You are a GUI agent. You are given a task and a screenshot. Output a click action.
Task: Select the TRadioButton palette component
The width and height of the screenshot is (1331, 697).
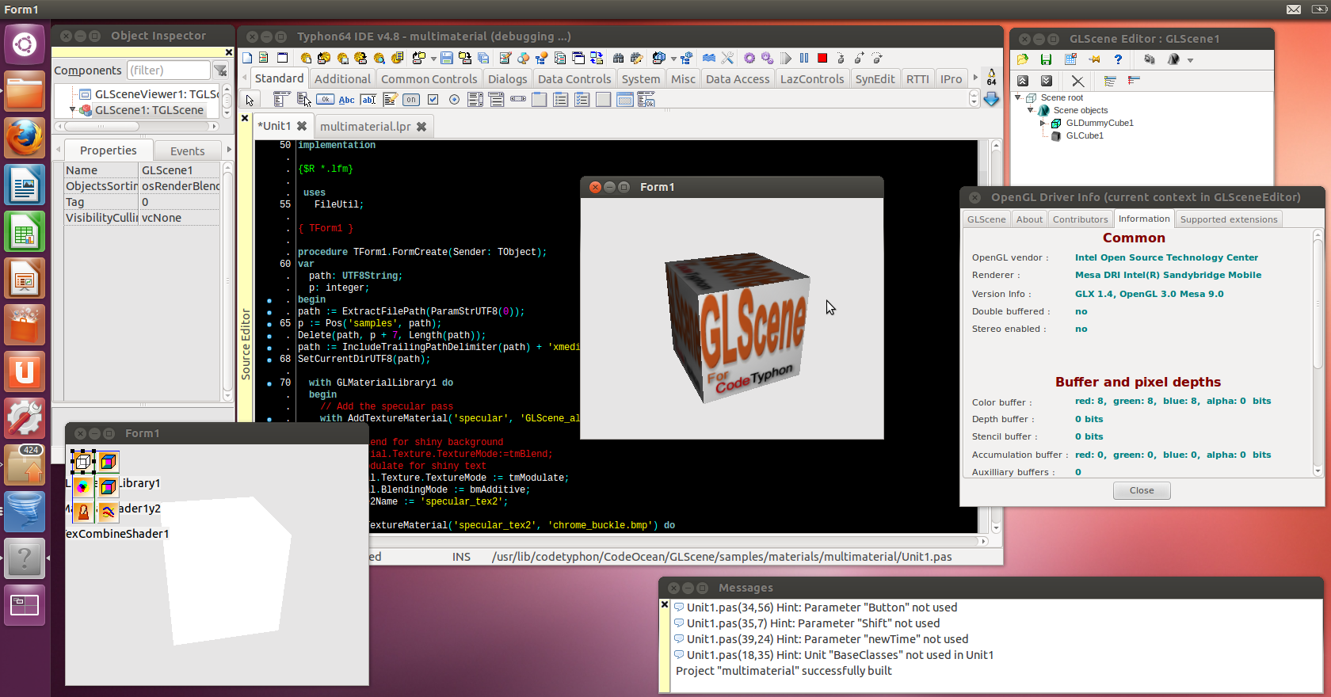pos(454,99)
